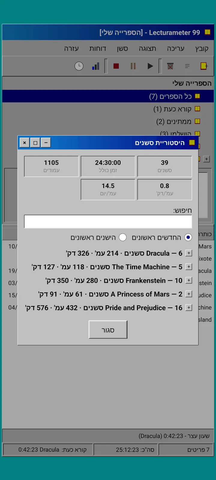Screen dimensions: 216x480
Task: Click the סה"כ: 25:12:23 status cell
Action: pyautogui.click(x=126, y=450)
